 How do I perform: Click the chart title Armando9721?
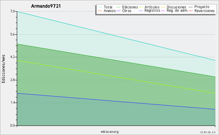coord(46,6)
